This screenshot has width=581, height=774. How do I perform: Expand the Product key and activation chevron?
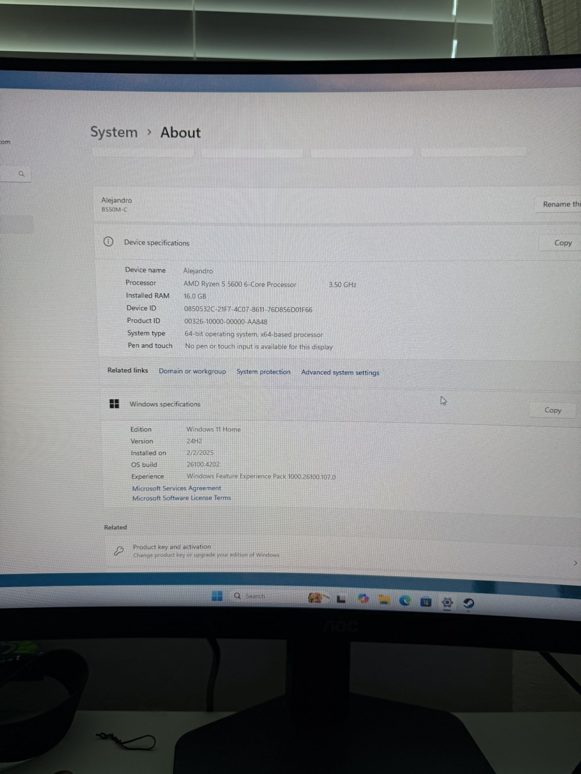pyautogui.click(x=575, y=563)
